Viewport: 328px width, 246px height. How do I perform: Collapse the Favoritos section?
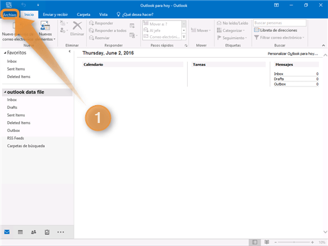5,53
